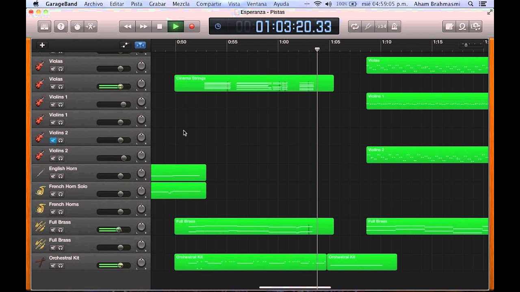
Task: Click the horizontal zoom slider above the tracks
Action: click(471, 45)
